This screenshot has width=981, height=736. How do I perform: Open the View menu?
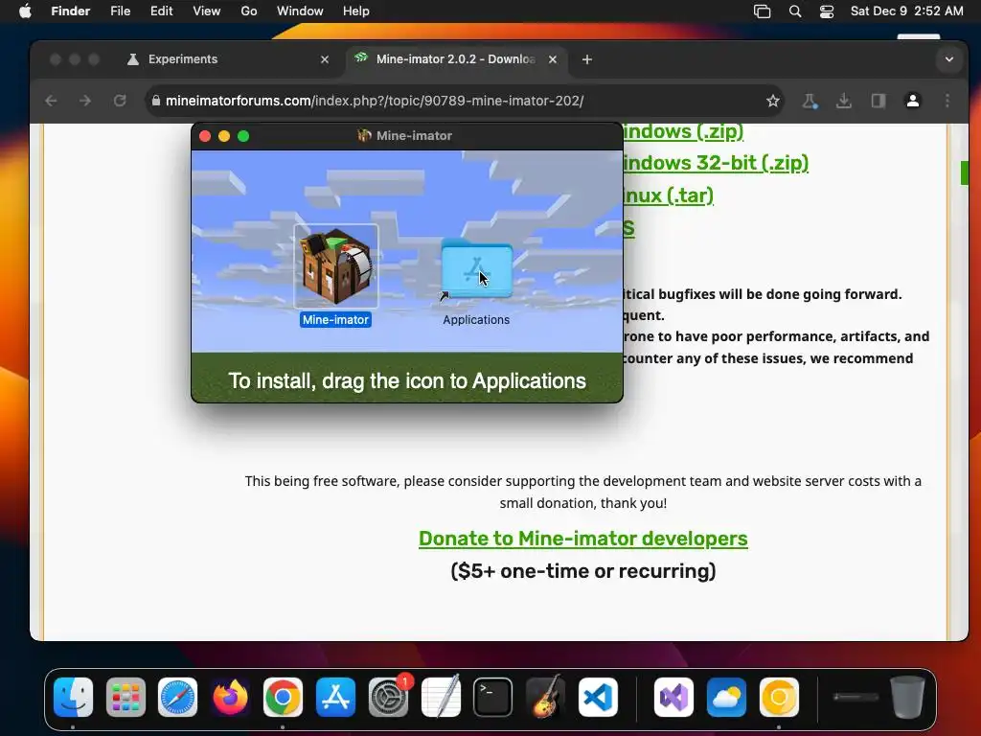[207, 11]
